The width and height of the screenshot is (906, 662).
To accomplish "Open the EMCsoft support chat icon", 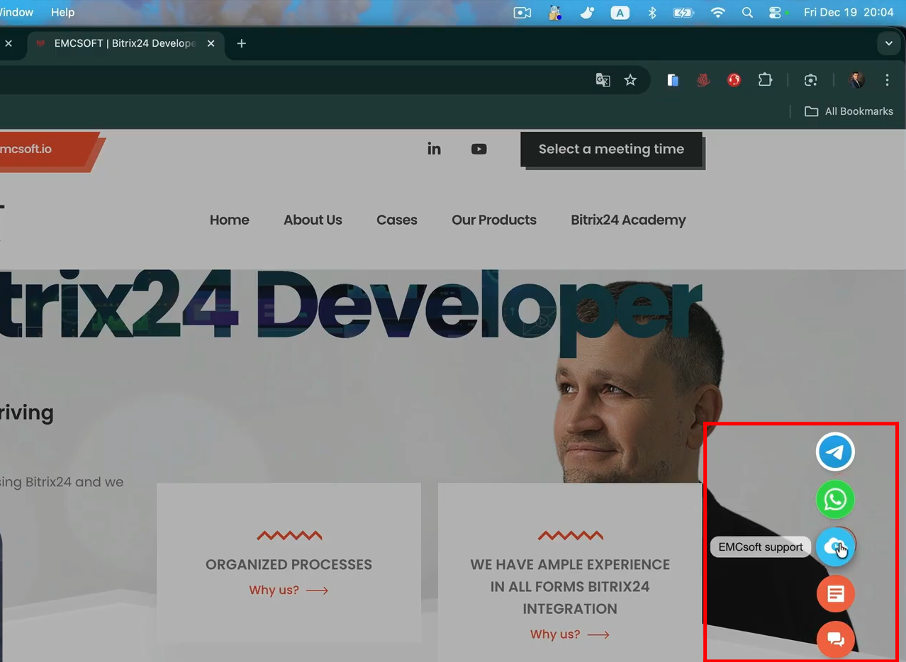I will 835,546.
